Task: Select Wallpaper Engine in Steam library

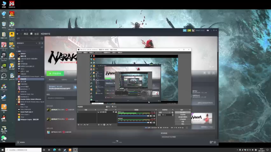Action: pos(29,120)
